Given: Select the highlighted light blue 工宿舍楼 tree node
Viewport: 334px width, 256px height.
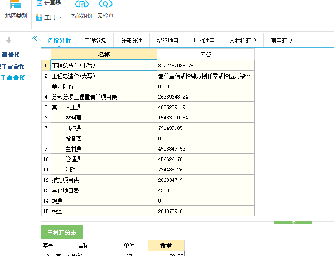Looking at the screenshot, I should pyautogui.click(x=13, y=77).
